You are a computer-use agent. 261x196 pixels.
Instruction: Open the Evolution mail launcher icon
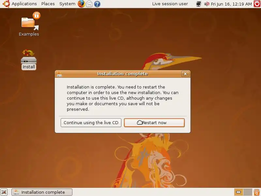pyautogui.click(x=89, y=4)
